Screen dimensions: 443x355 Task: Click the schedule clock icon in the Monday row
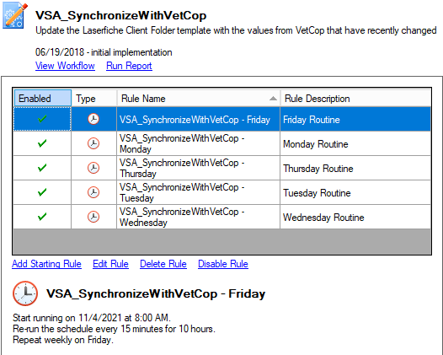point(93,143)
